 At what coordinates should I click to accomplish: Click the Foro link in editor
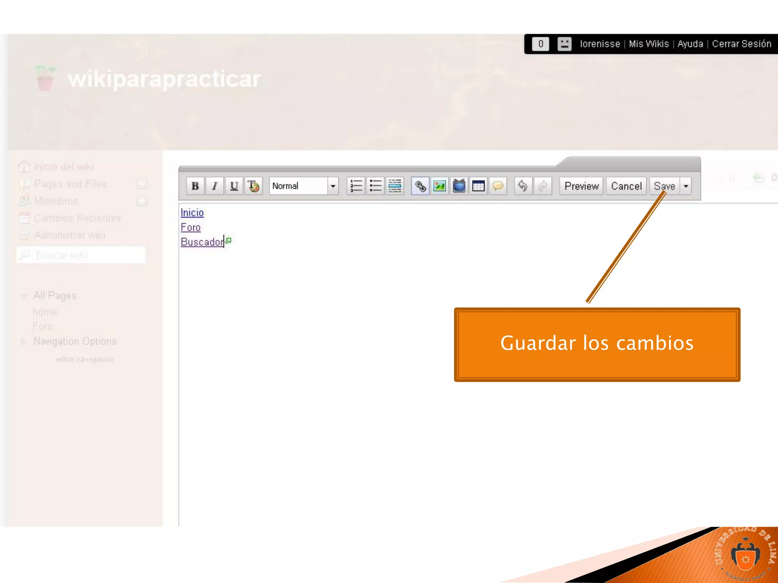tap(191, 227)
